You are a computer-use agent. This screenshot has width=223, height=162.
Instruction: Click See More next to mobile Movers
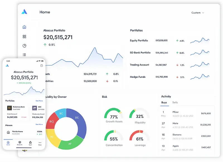[x=39, y=124]
